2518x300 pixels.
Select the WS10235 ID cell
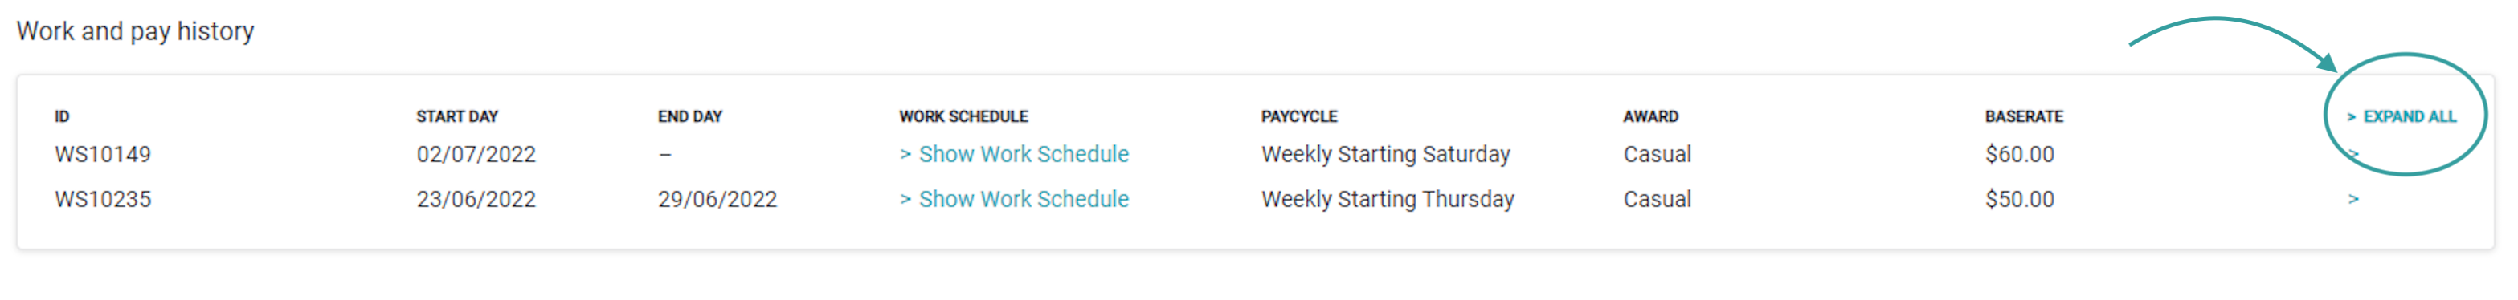point(103,200)
